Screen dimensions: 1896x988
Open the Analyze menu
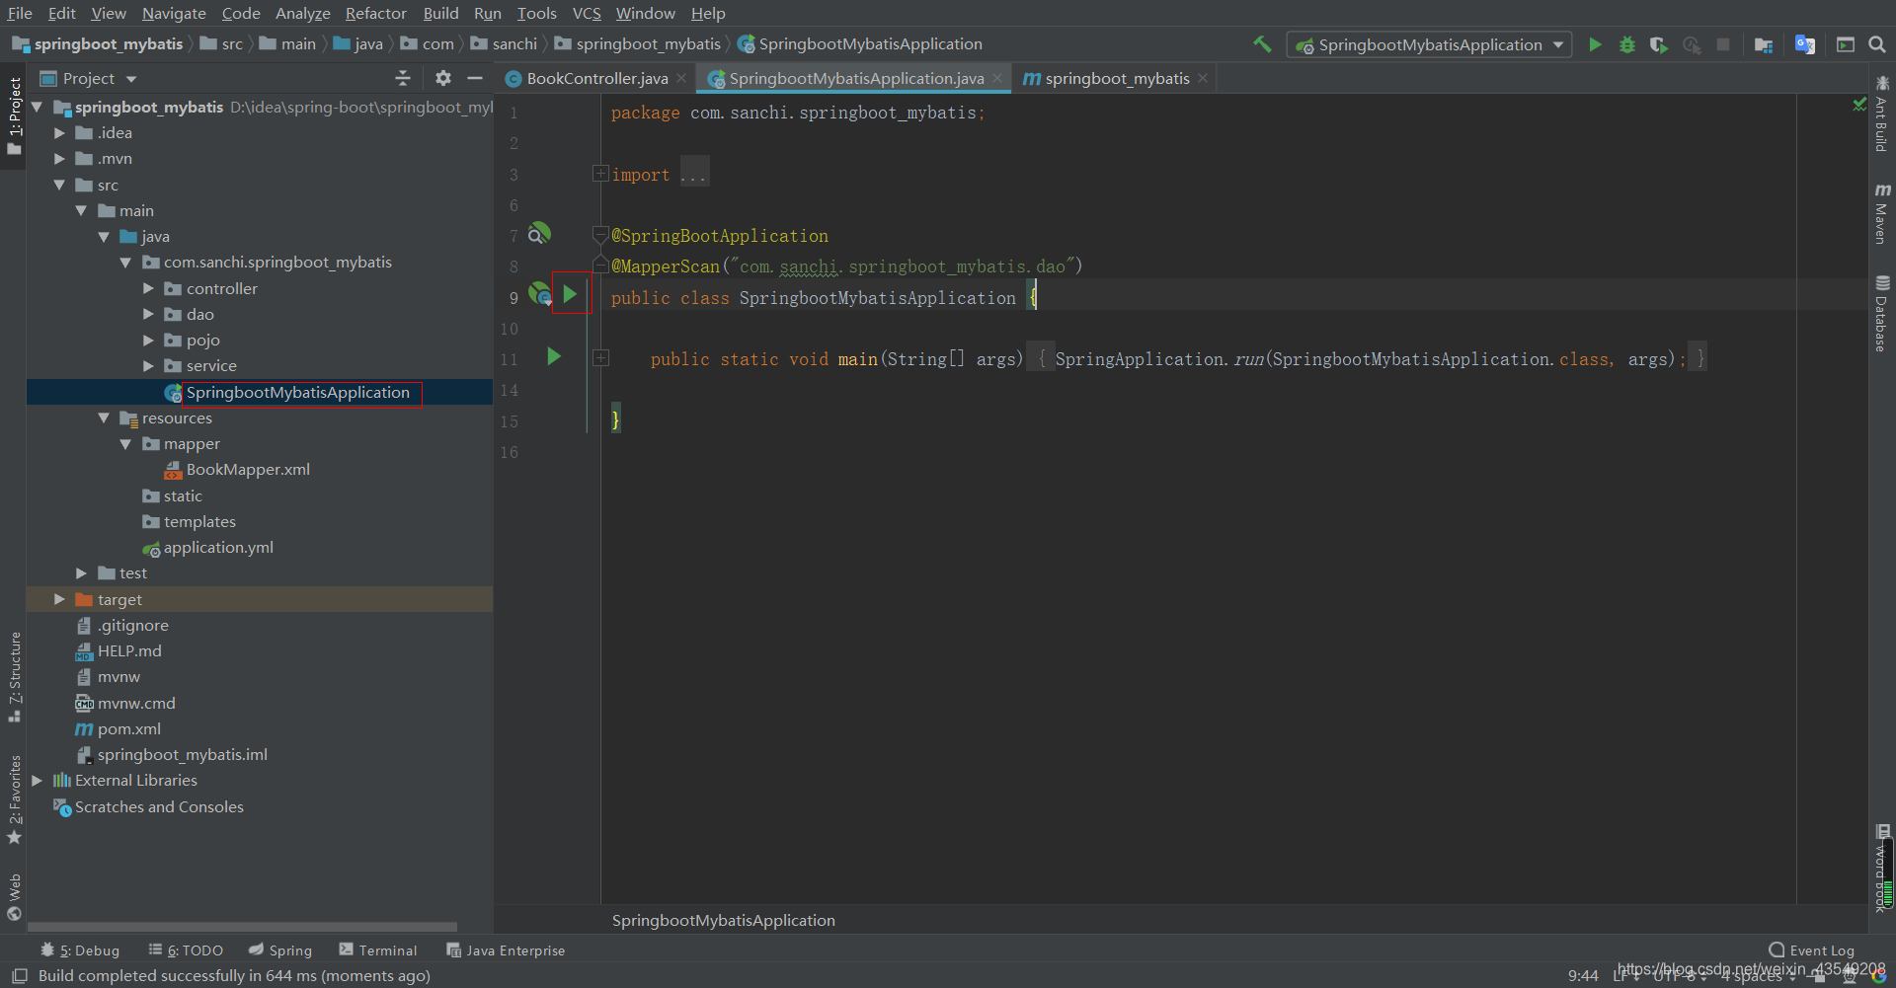click(x=302, y=13)
